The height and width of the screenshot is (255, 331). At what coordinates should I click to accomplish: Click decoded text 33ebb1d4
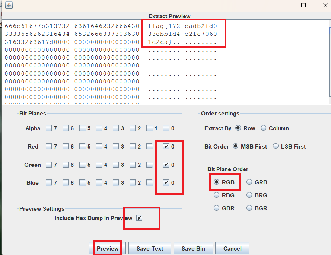point(164,34)
